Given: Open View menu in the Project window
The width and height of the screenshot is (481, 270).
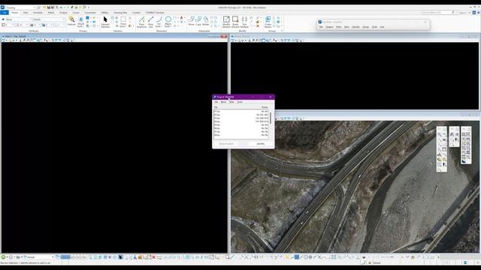Looking at the screenshot, I should (231, 102).
